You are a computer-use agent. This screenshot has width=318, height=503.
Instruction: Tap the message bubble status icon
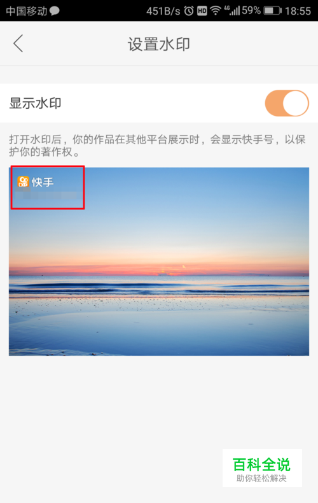[55, 11]
